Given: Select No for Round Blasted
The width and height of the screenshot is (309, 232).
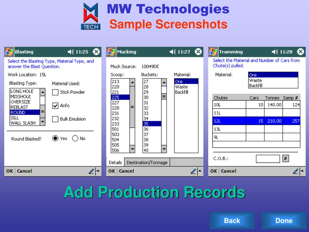Looking at the screenshot, I should (75, 138).
